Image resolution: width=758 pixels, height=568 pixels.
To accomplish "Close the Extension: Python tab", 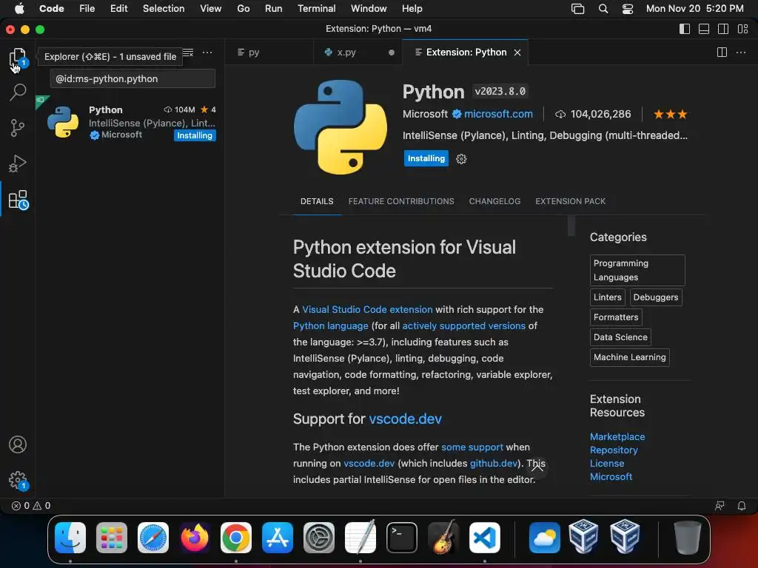I will point(517,53).
